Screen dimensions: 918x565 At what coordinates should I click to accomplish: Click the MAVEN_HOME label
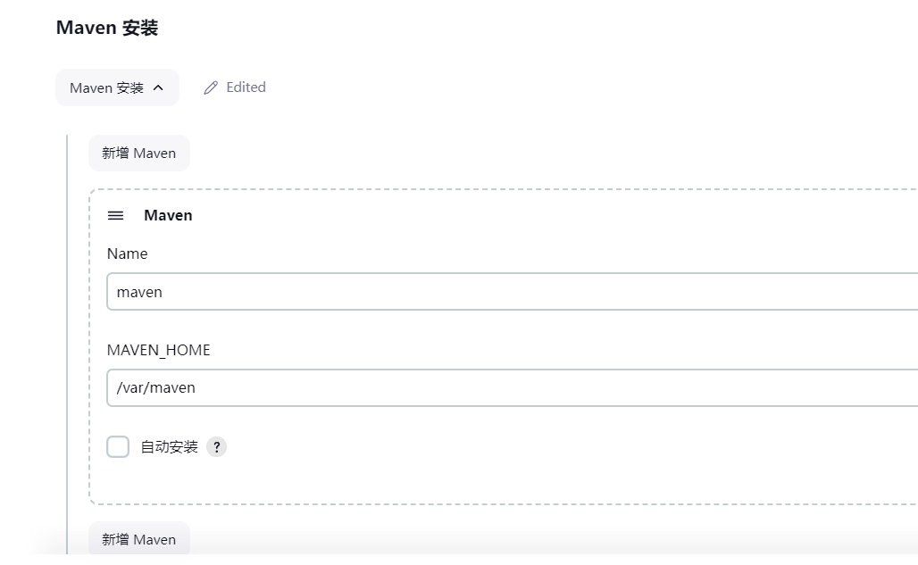click(158, 350)
